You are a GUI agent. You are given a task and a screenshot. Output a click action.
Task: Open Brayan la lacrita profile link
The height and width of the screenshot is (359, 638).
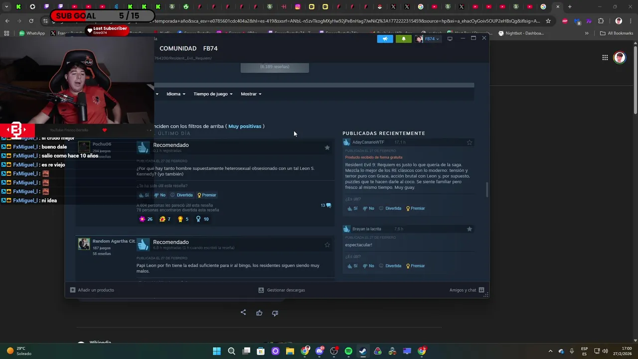(x=366, y=229)
